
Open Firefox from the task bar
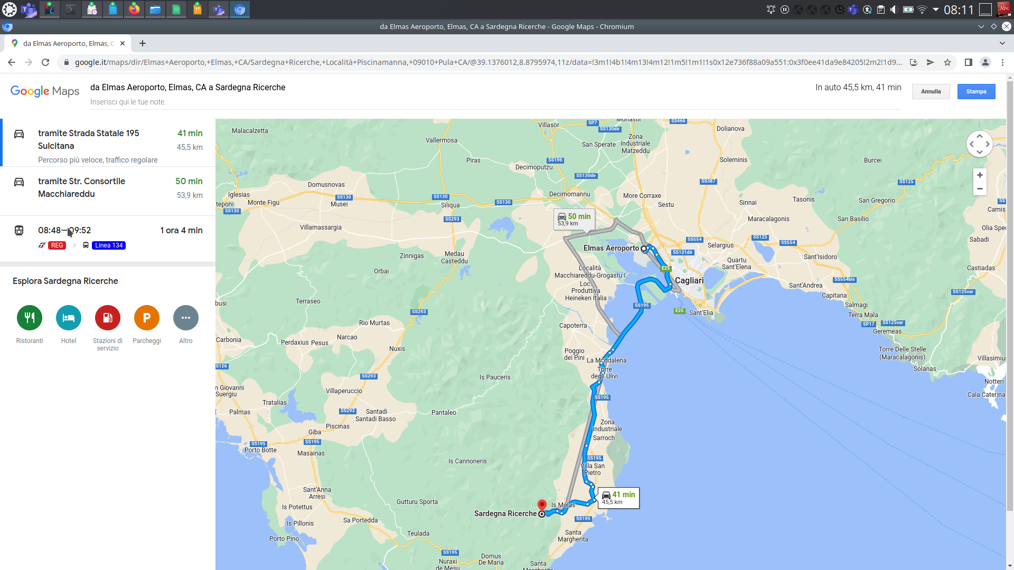point(134,9)
